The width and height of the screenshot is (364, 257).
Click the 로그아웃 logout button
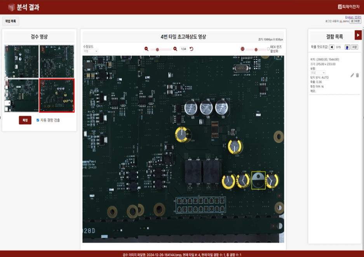click(x=355, y=21)
